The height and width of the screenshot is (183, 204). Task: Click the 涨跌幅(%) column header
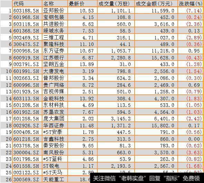point(190,4)
